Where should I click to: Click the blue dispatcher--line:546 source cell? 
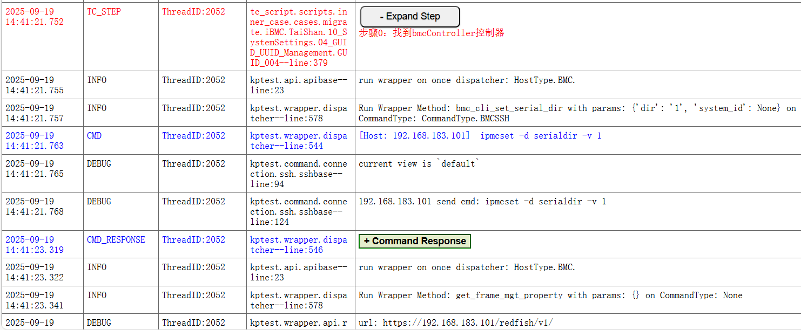pos(299,245)
